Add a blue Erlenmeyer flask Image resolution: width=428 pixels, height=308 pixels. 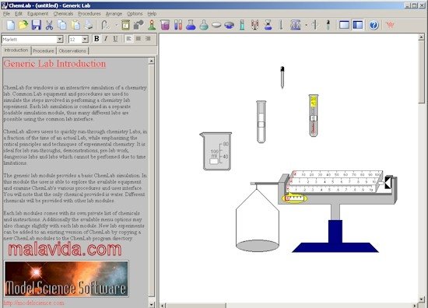(x=191, y=25)
